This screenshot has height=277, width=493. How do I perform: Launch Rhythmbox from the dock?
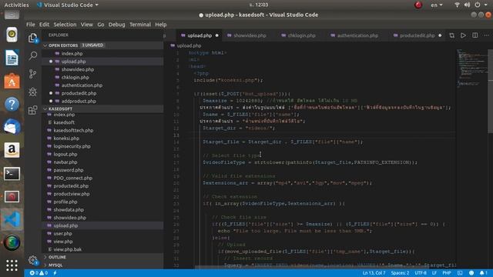pos(12,35)
